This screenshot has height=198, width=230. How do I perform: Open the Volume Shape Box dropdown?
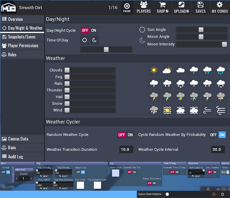225,172
